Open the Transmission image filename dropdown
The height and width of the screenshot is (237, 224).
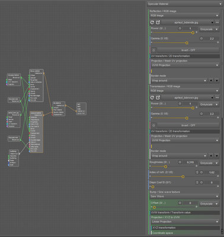(188, 98)
